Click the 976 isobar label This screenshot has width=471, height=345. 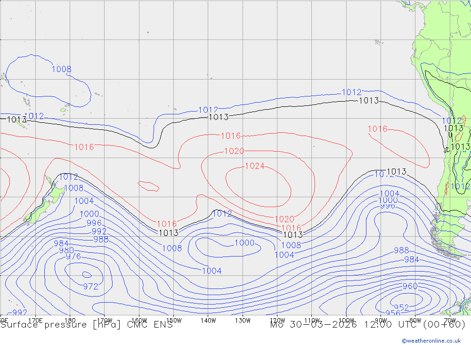point(73,257)
